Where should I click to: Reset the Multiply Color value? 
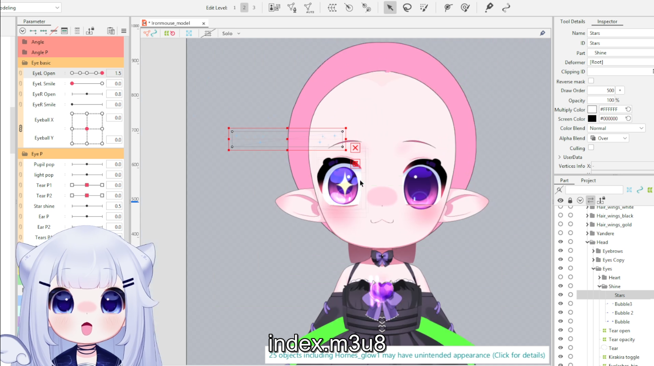tap(628, 109)
